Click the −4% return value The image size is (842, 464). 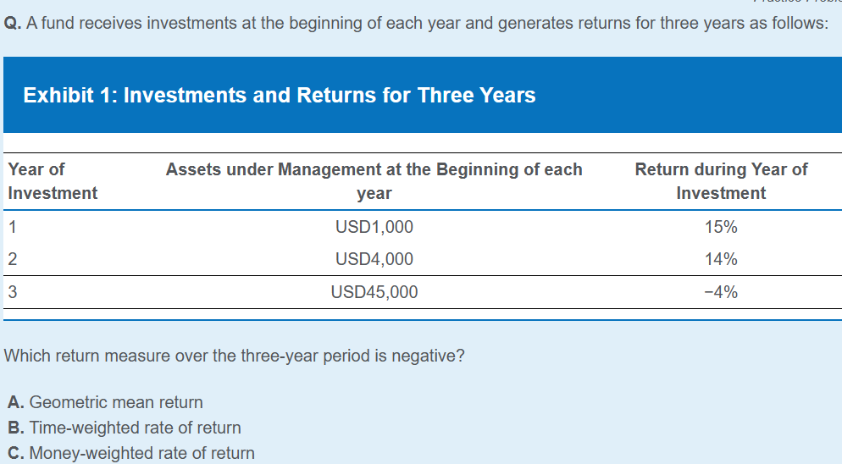pos(721,292)
